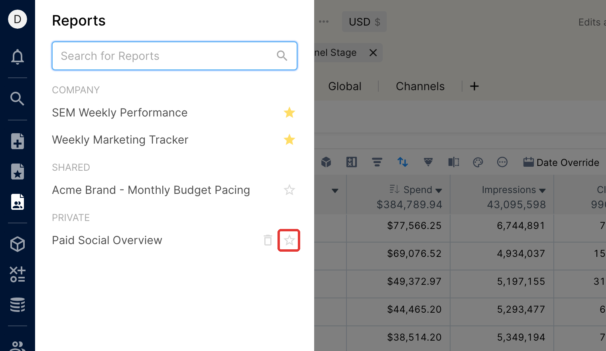The height and width of the screenshot is (351, 606).
Task: Unstar SEM Weekly Performance report
Action: [x=289, y=112]
